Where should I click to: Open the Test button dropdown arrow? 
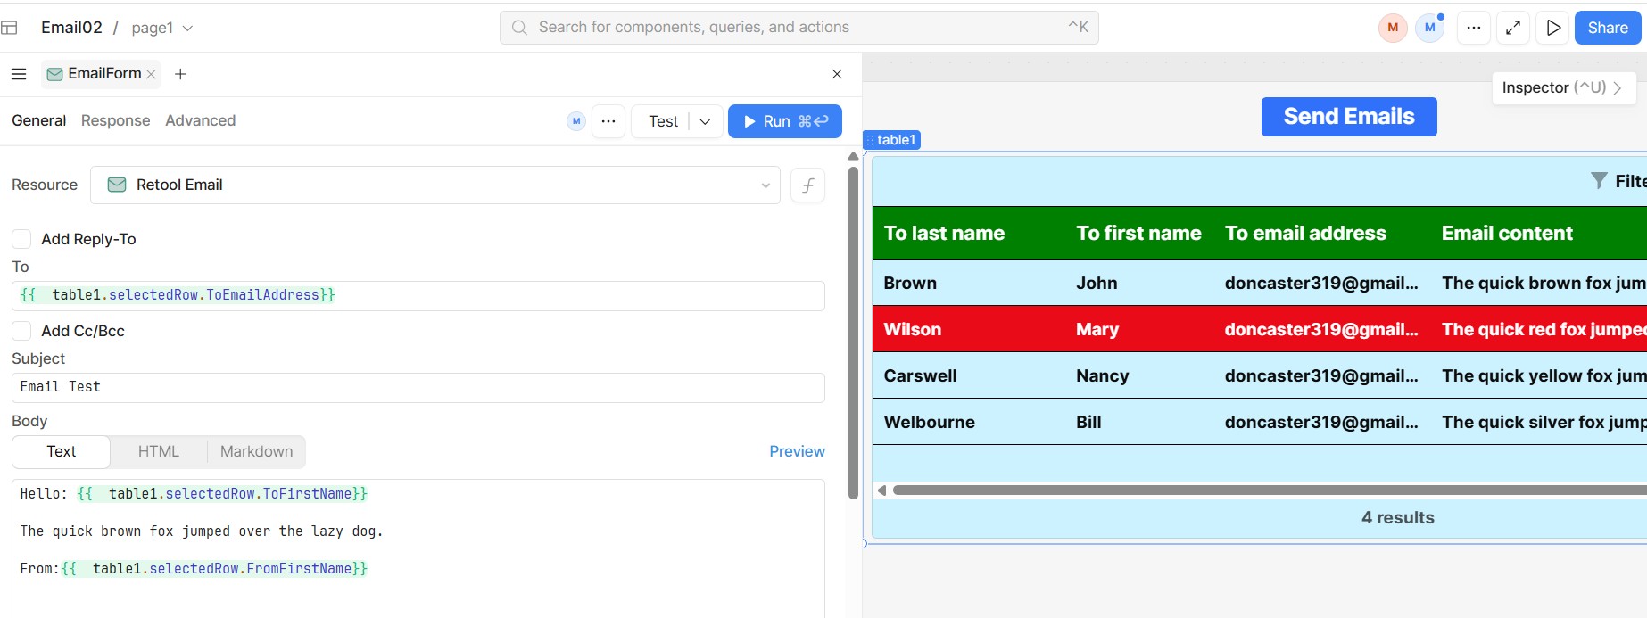click(705, 121)
